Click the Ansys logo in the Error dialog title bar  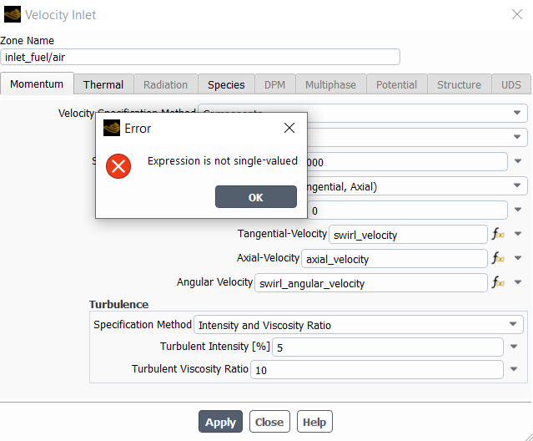[112, 128]
